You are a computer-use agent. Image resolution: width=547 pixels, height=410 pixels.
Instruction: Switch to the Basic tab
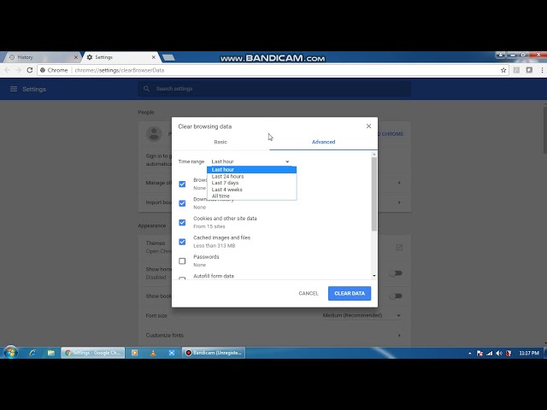tap(221, 142)
